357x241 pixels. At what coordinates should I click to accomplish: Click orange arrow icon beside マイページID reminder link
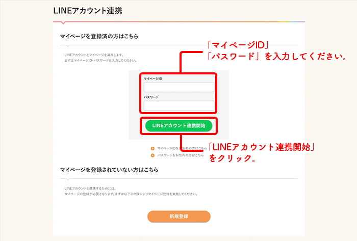(x=152, y=148)
